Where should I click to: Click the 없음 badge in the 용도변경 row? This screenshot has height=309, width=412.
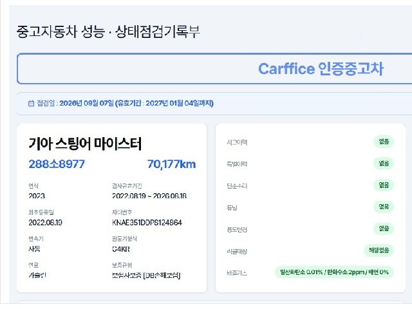[x=384, y=229]
